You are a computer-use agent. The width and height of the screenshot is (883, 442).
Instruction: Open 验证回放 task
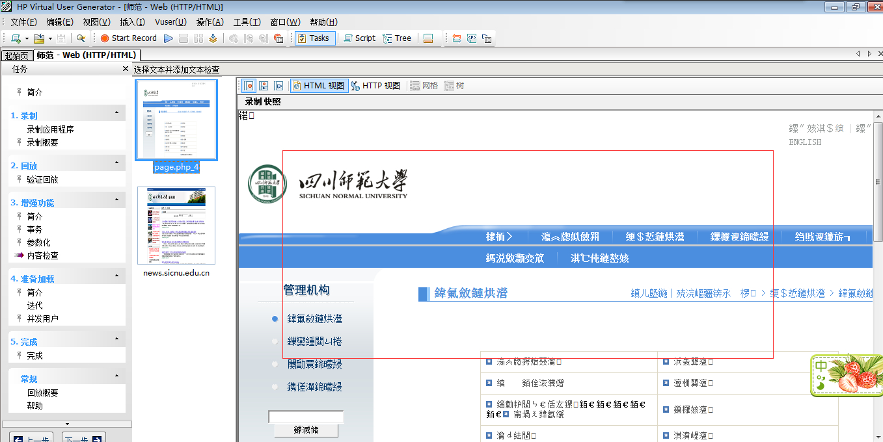(42, 179)
